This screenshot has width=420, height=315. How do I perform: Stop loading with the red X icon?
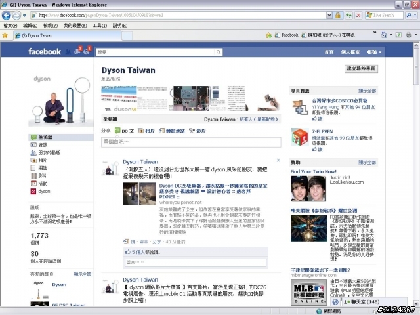[x=358, y=16]
